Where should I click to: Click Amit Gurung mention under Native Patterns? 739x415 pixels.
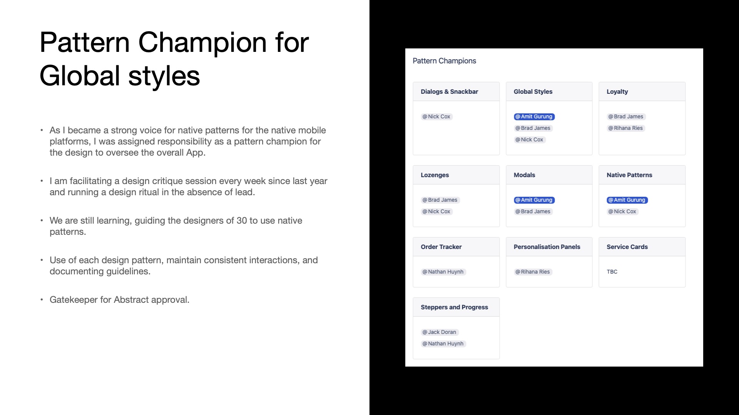pyautogui.click(x=627, y=200)
